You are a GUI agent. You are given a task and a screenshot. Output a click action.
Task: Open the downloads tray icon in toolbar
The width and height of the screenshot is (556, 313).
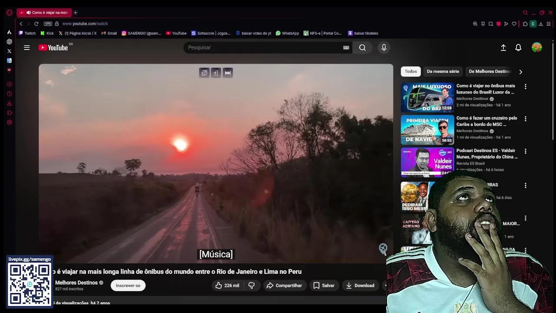(541, 24)
